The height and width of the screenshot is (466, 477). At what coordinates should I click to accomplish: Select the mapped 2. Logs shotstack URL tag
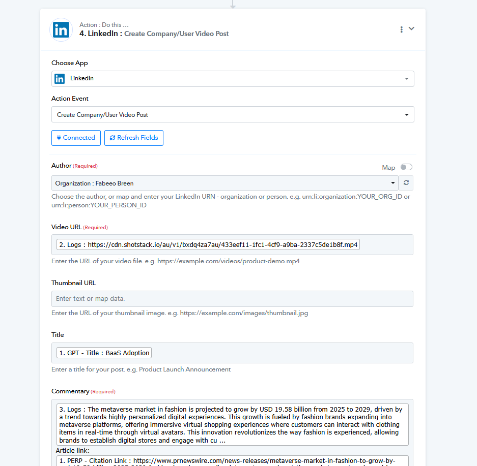click(x=208, y=244)
